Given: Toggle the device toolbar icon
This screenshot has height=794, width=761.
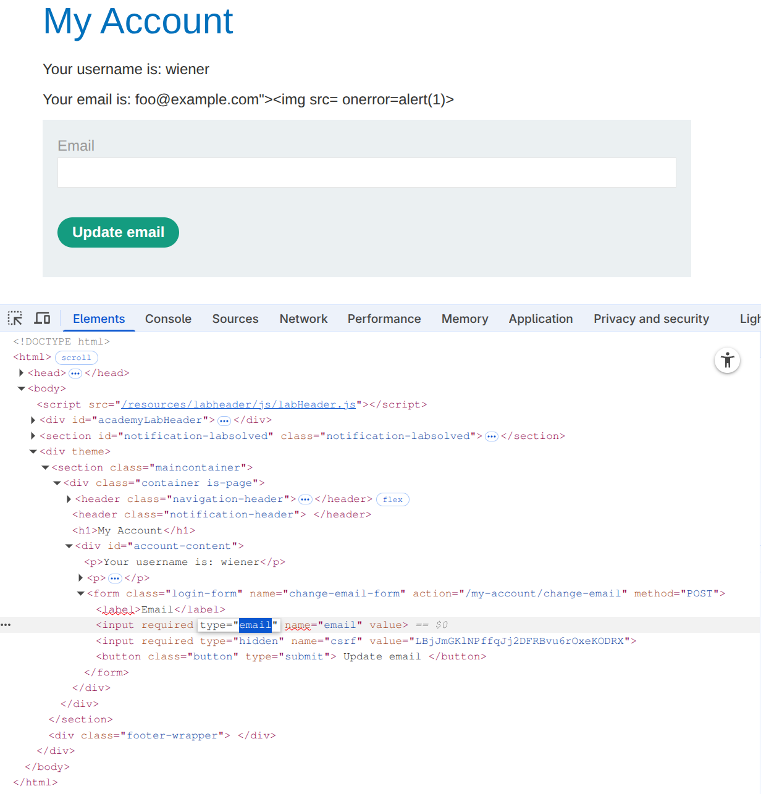Looking at the screenshot, I should point(42,319).
